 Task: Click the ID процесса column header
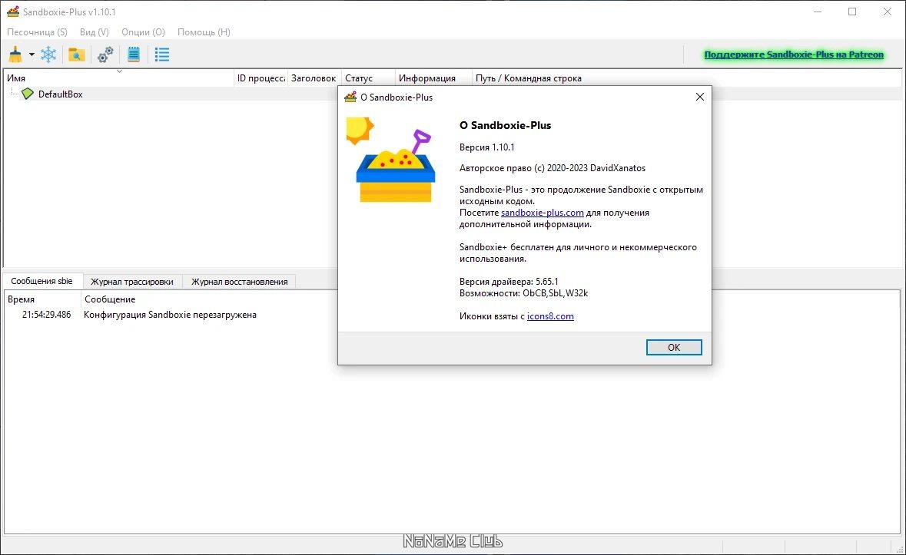coord(261,78)
